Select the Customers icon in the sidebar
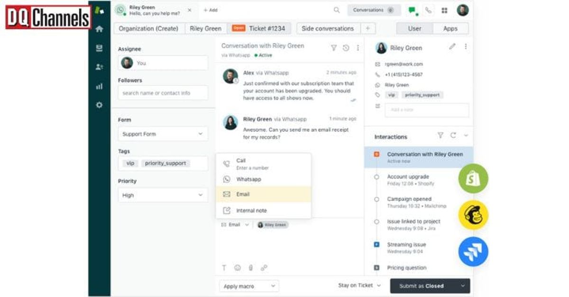 pos(99,66)
